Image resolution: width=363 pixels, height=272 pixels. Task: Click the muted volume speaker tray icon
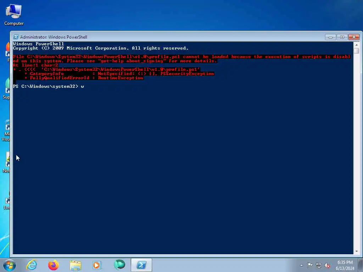click(x=327, y=265)
